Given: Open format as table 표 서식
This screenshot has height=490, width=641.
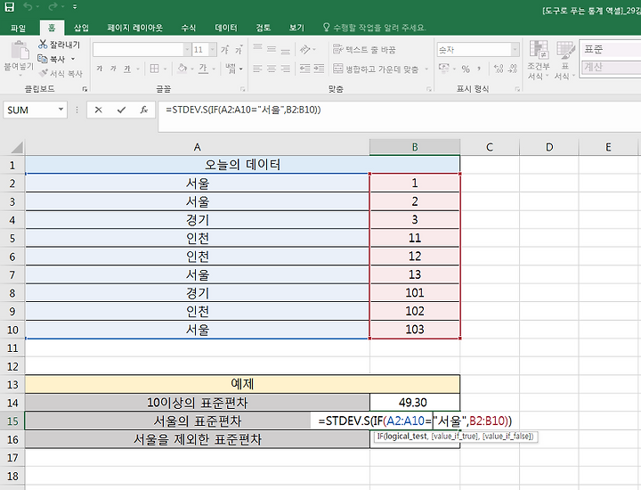Looking at the screenshot, I should click(x=565, y=60).
